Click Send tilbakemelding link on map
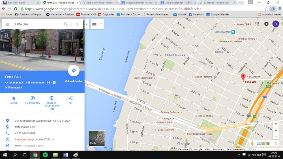 [x=236, y=149]
